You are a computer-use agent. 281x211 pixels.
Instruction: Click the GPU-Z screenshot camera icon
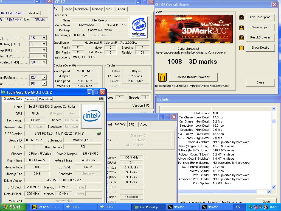[101, 99]
